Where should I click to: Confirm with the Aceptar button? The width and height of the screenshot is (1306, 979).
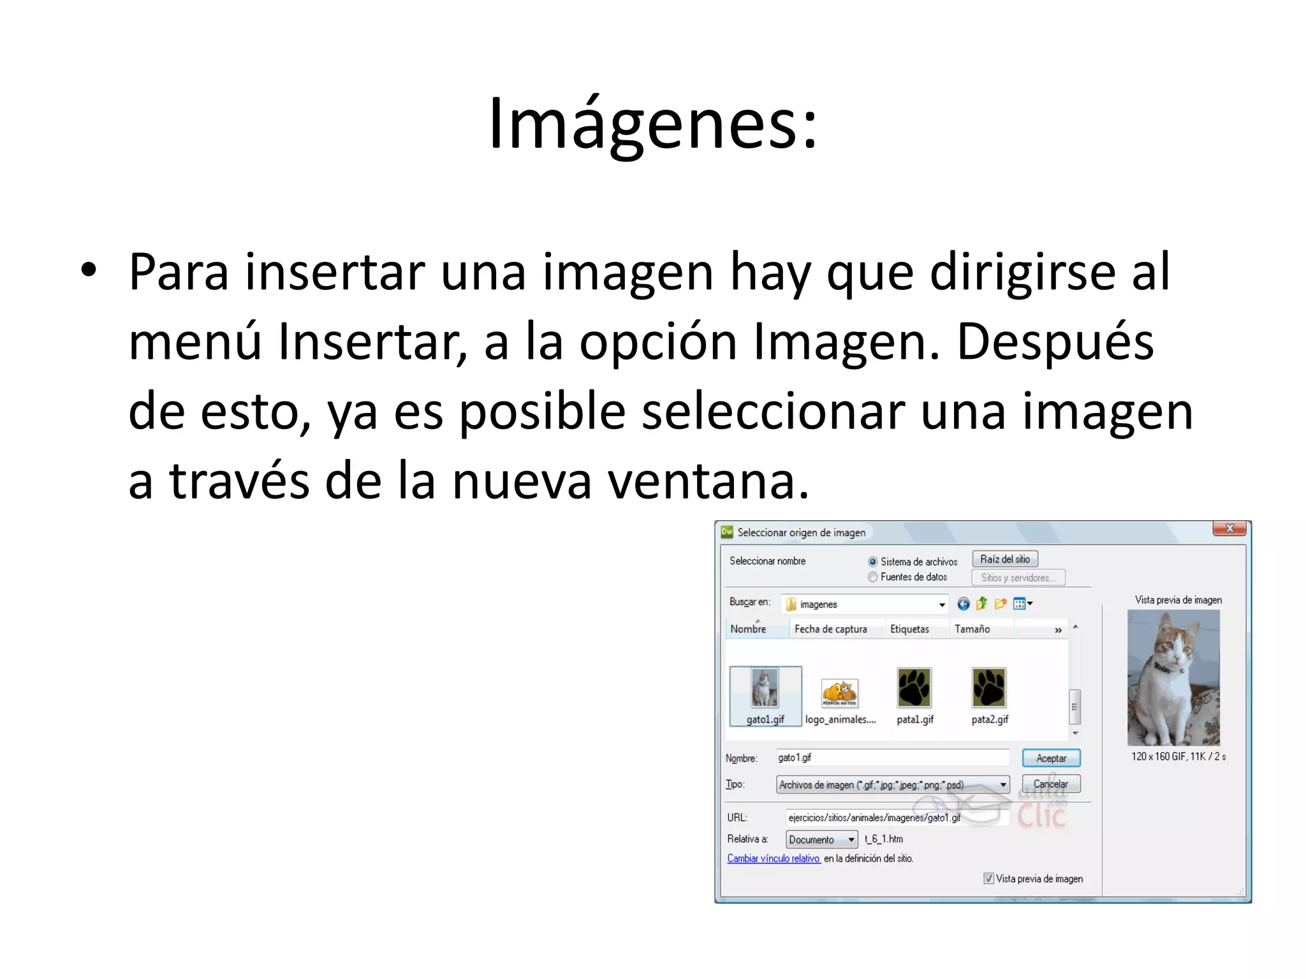click(x=1051, y=758)
